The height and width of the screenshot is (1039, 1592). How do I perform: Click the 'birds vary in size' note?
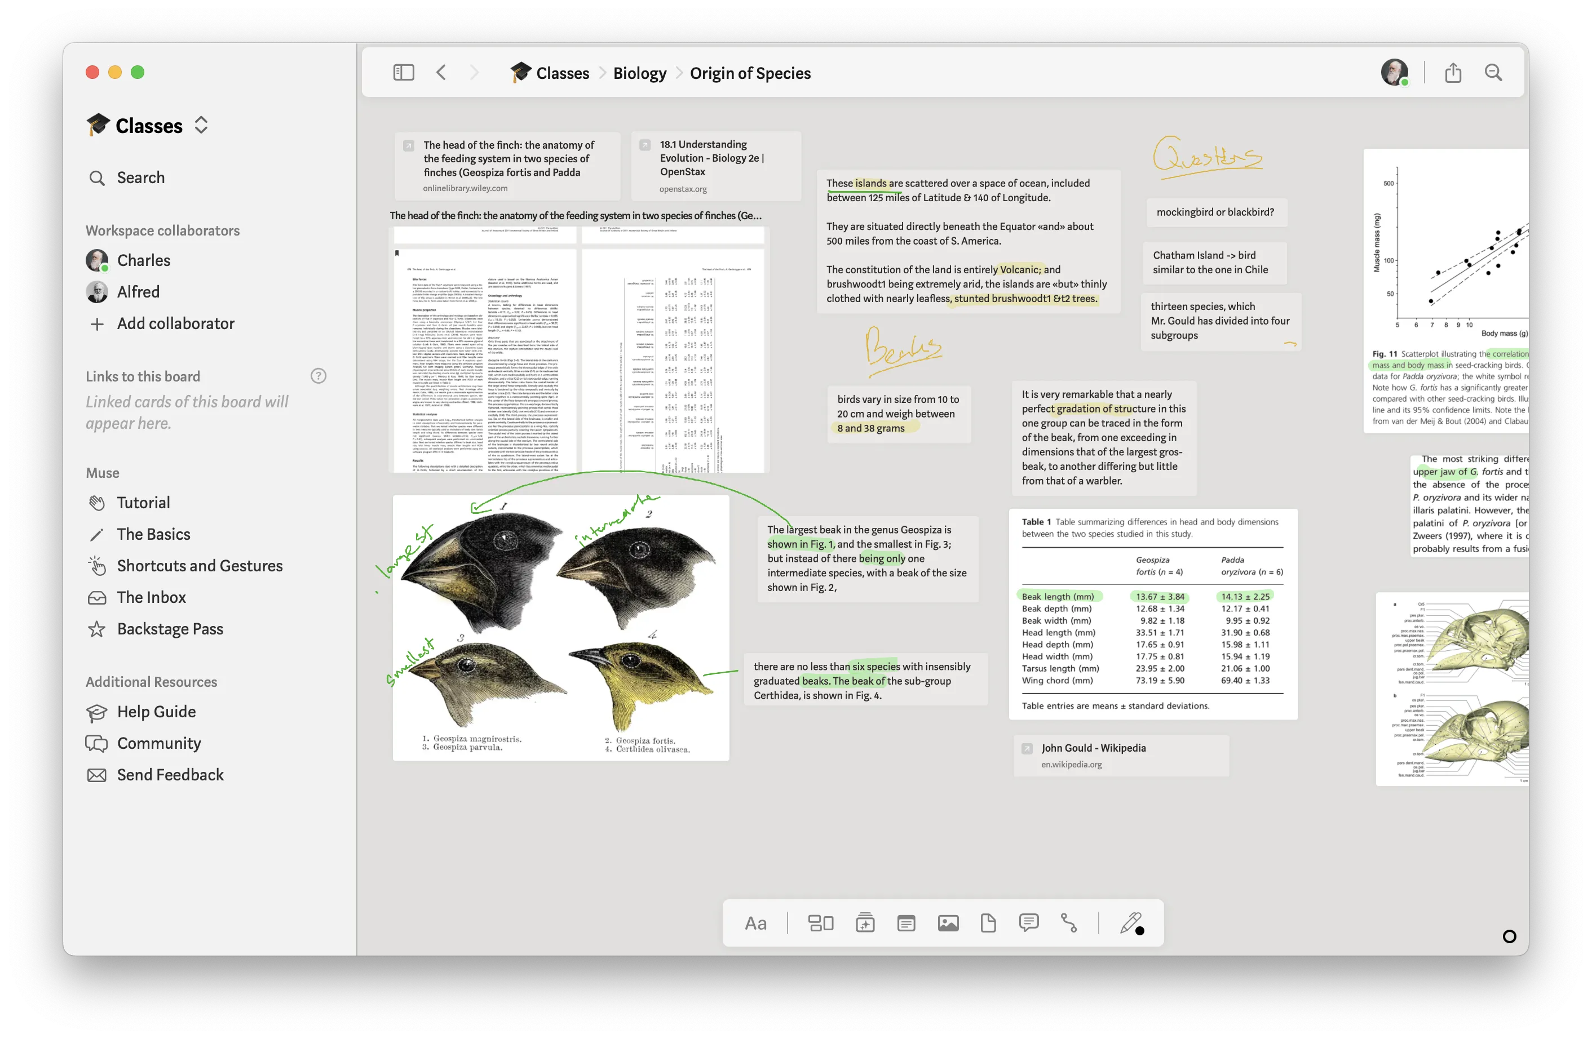(899, 413)
